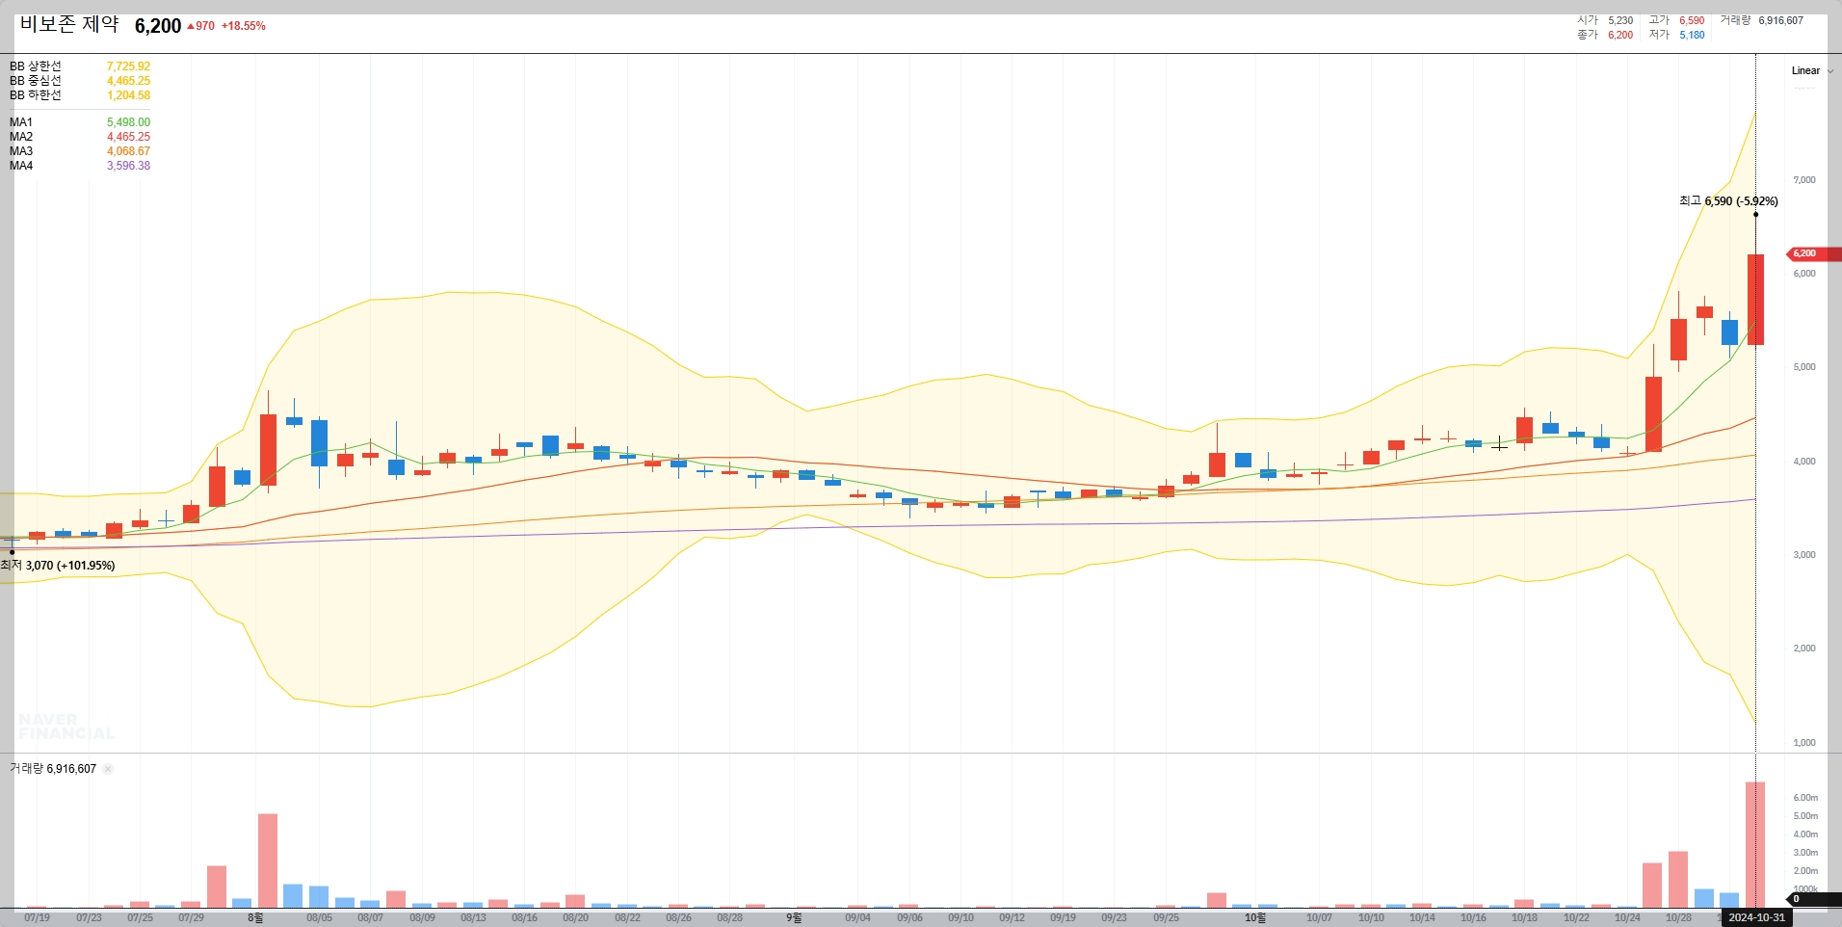The height and width of the screenshot is (927, 1842).
Task: Click the 최저 3,070 (+101.95%) low marker label
Action: [x=58, y=566]
